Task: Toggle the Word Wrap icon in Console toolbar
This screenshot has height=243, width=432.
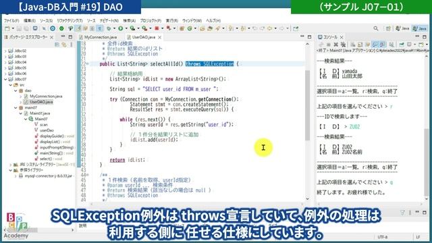Action: (x=367, y=45)
